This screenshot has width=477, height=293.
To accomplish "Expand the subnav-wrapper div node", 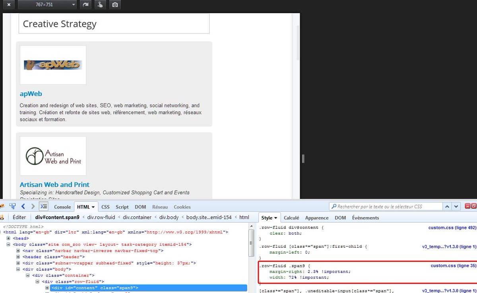I will pyautogui.click(x=18, y=263).
